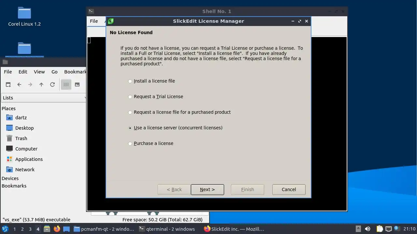417x234 pixels.
Task: Switch to the pcmanfm-qt taskbar window group
Action: (104, 229)
